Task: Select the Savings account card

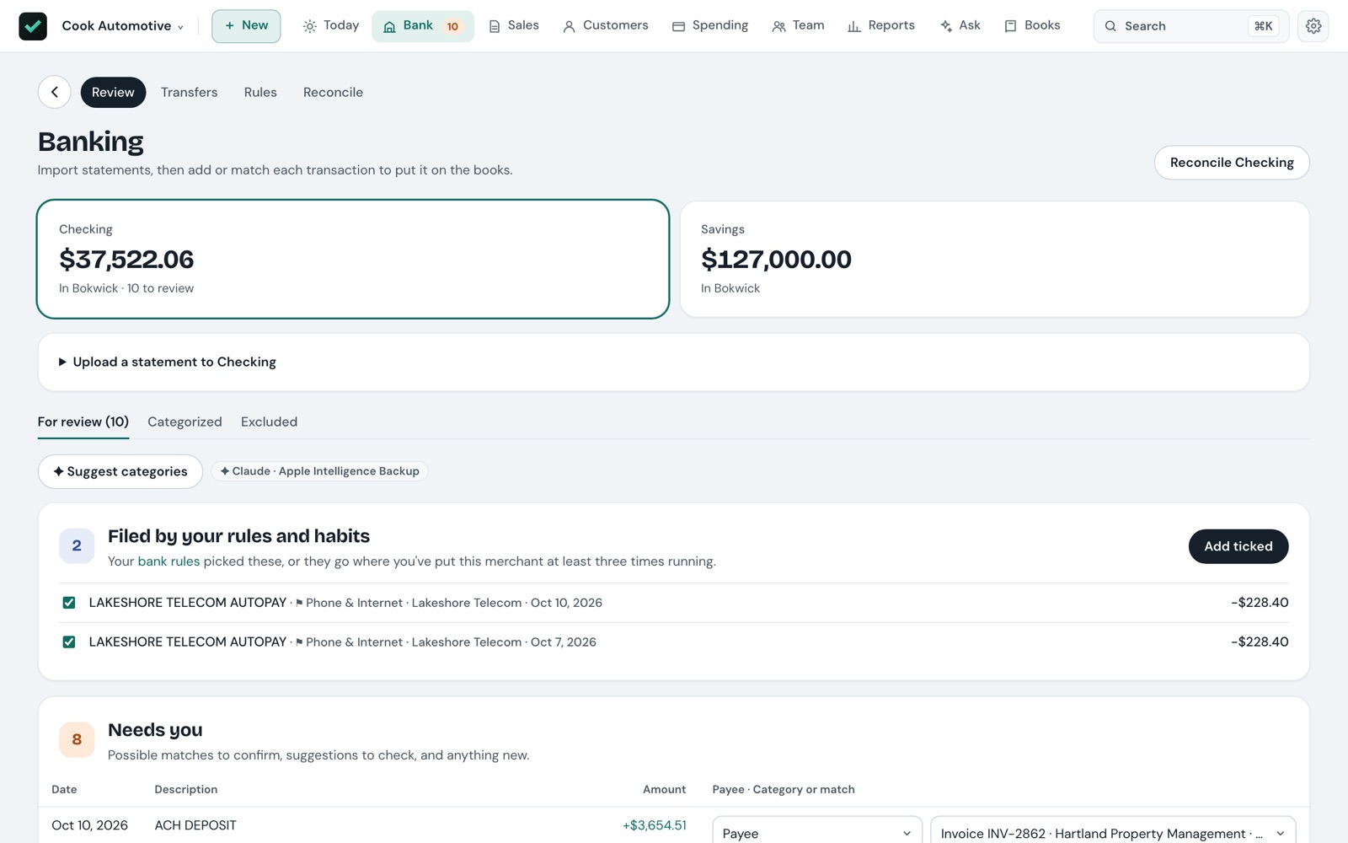Action: [x=994, y=259]
